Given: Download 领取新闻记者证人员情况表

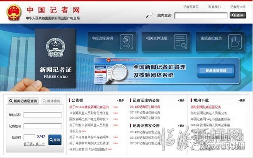Looking at the screenshot, I should [209, 113].
